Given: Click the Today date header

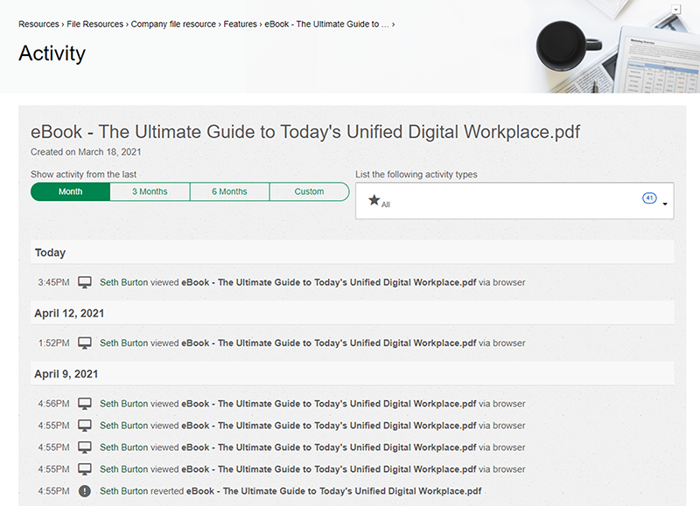Looking at the screenshot, I should pos(353,253).
